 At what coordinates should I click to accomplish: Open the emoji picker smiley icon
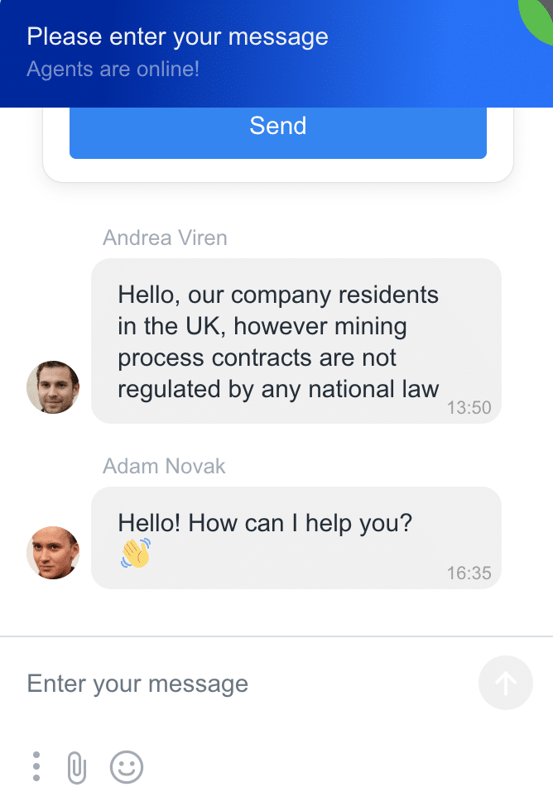click(x=126, y=767)
